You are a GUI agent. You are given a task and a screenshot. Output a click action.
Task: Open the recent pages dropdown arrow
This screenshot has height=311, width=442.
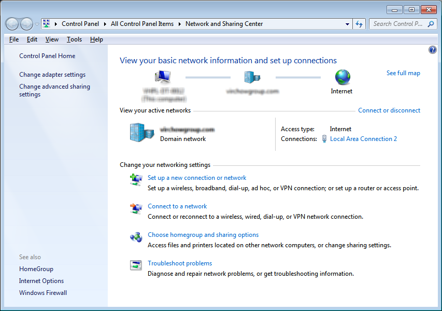(x=37, y=24)
